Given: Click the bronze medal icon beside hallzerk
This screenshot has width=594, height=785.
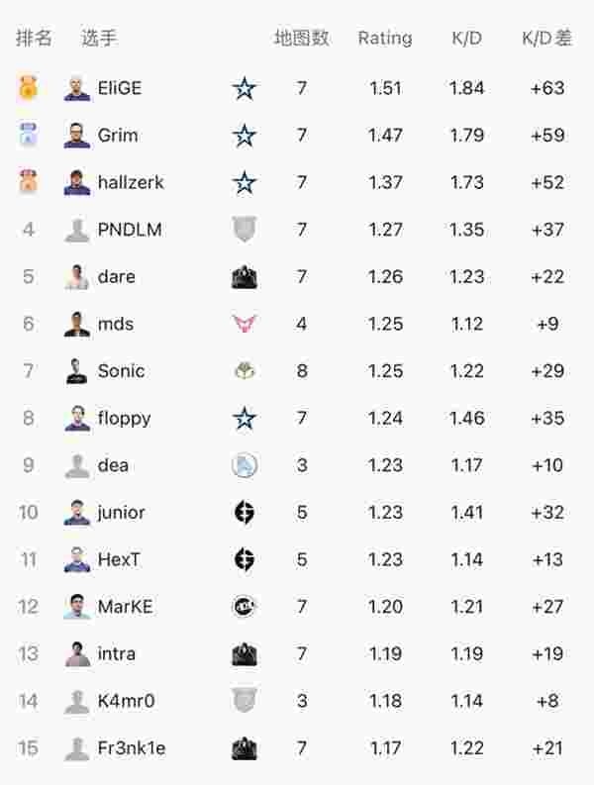Looking at the screenshot, I should click(x=28, y=182).
